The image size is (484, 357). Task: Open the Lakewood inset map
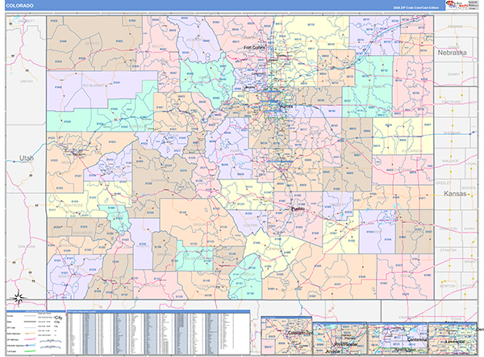[x=453, y=338]
